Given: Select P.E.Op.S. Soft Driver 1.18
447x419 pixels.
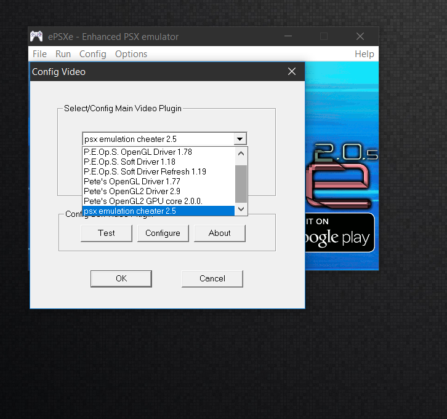Looking at the screenshot, I should (x=158, y=162).
